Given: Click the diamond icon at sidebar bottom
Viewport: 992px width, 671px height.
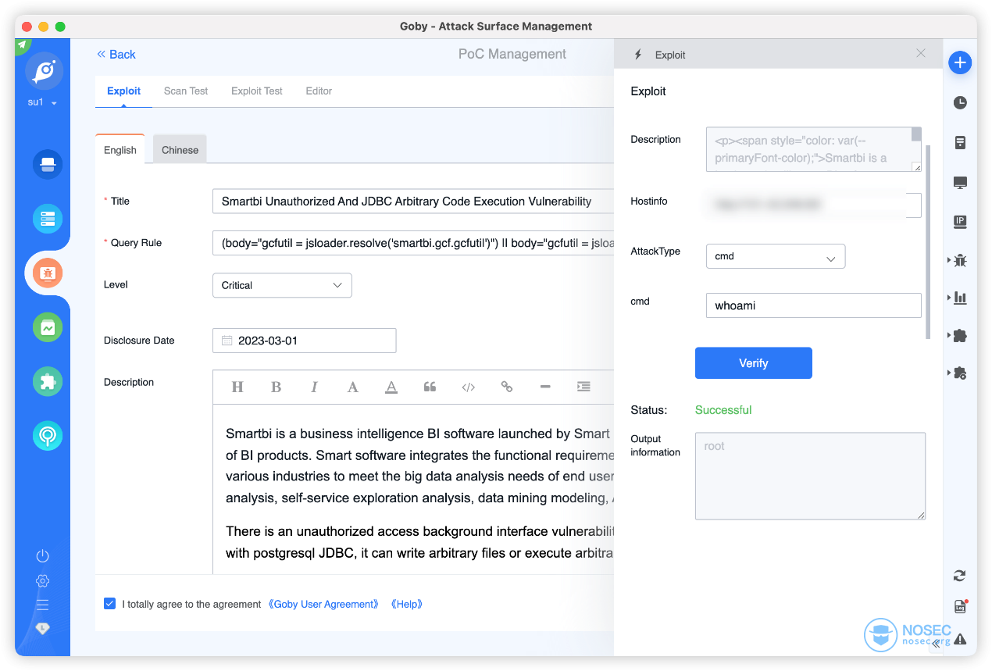Looking at the screenshot, I should pyautogui.click(x=43, y=628).
